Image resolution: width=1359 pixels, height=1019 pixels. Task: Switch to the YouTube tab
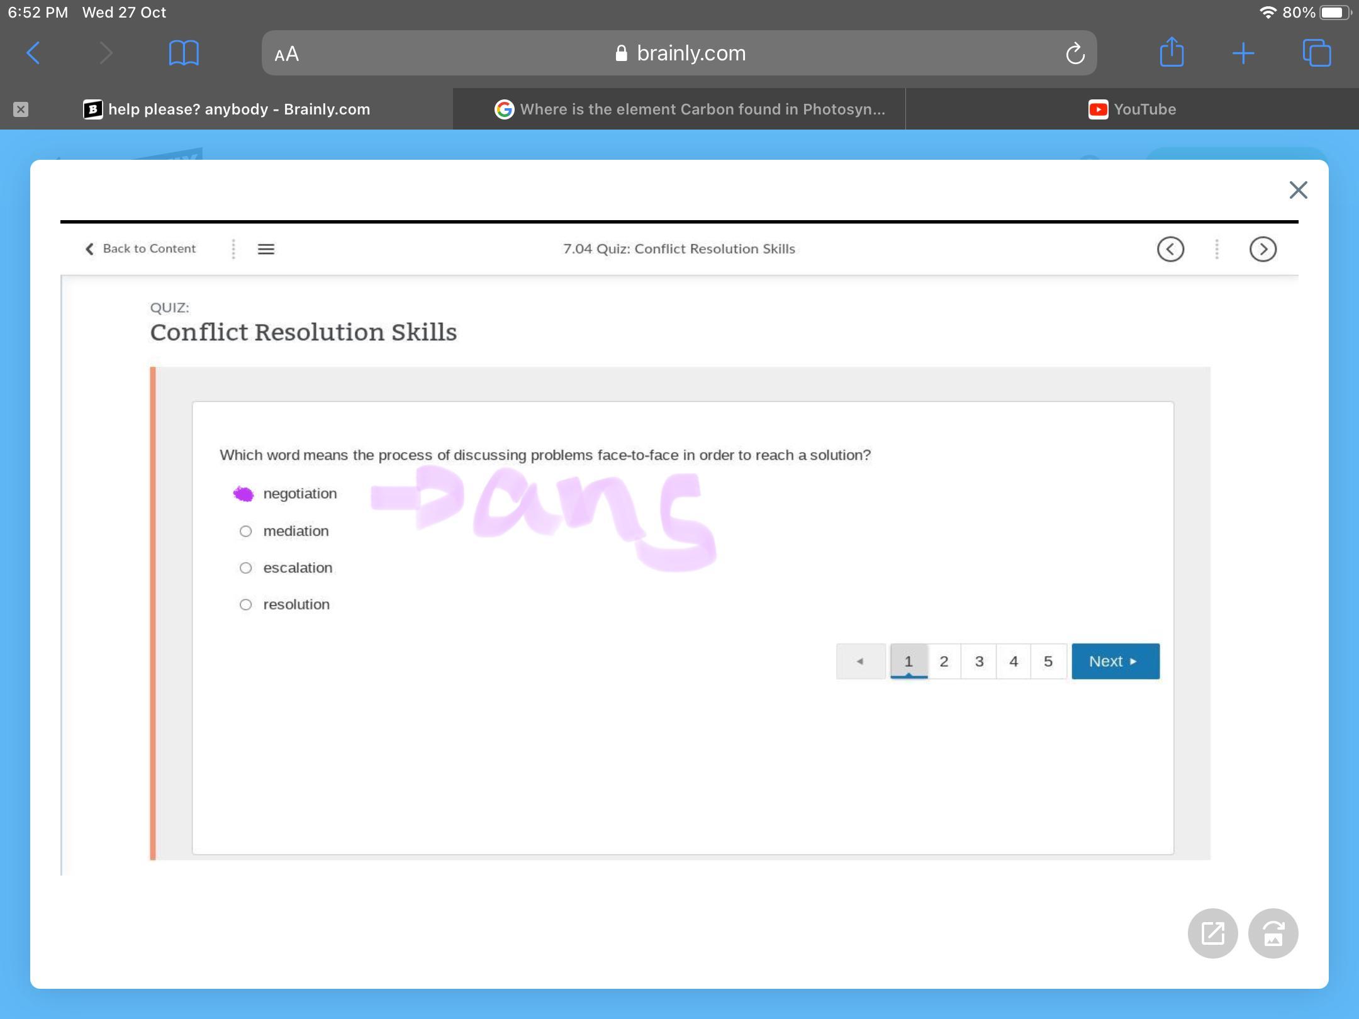[x=1132, y=109]
